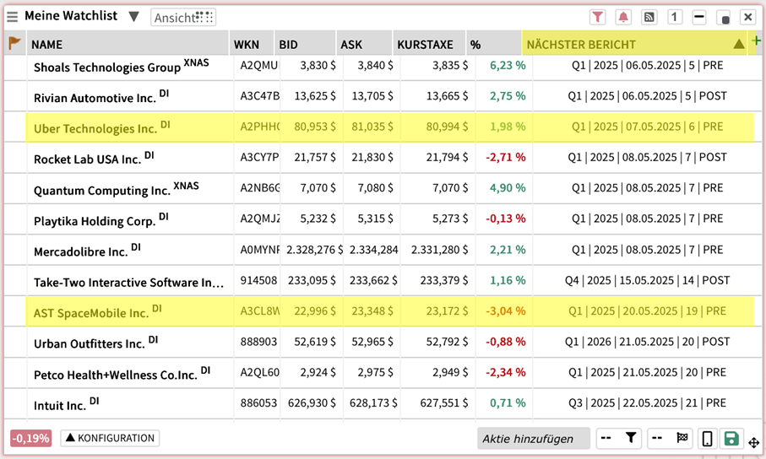Sort by the KURSTAXE column header
This screenshot has width=766, height=459.
pos(429,44)
